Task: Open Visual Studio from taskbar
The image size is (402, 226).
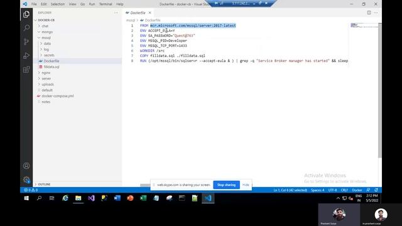Action: [x=91, y=198]
